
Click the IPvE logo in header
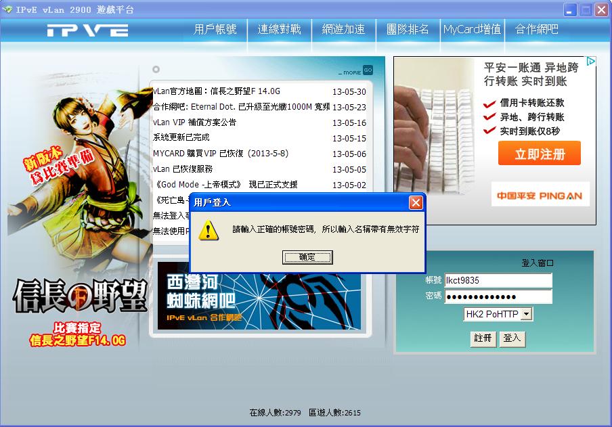click(88, 30)
